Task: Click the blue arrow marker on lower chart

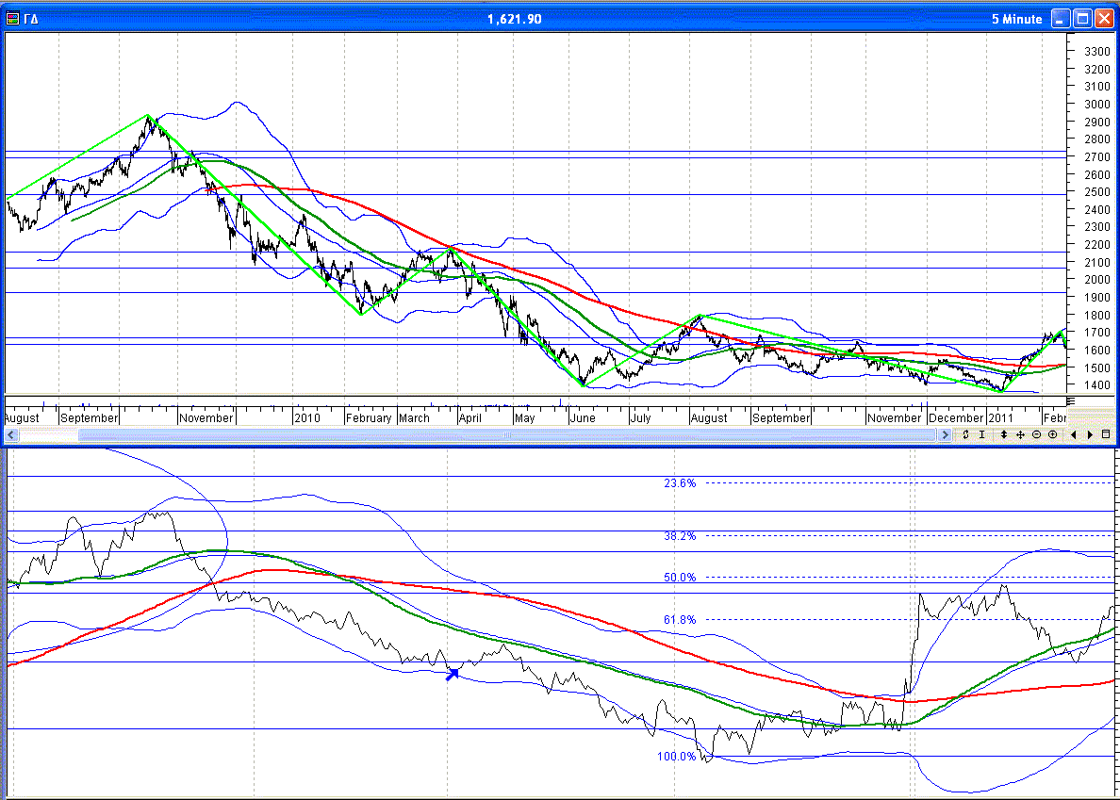Action: (453, 674)
